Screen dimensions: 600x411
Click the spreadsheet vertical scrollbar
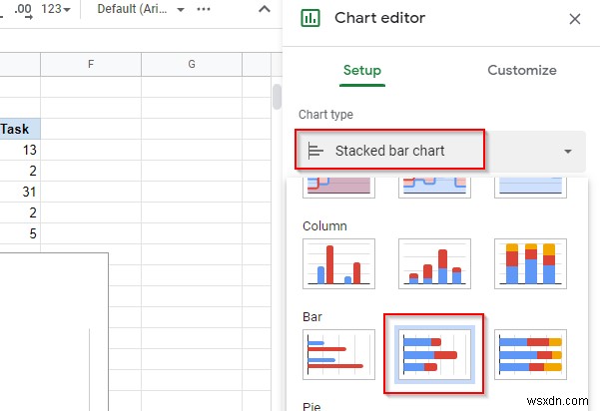(278, 97)
